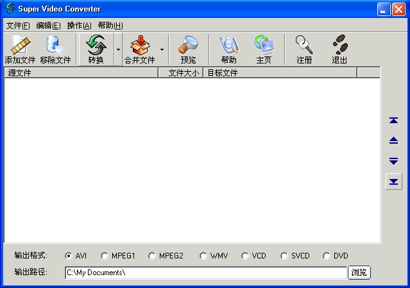Select the WMV output format
Viewport: 410px width, 288px height.
[214, 255]
